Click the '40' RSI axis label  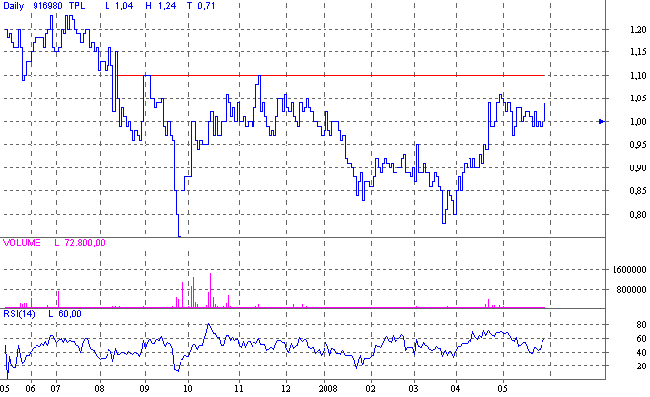(x=641, y=353)
